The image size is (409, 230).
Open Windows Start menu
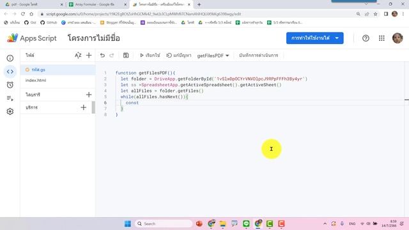(x=128, y=224)
